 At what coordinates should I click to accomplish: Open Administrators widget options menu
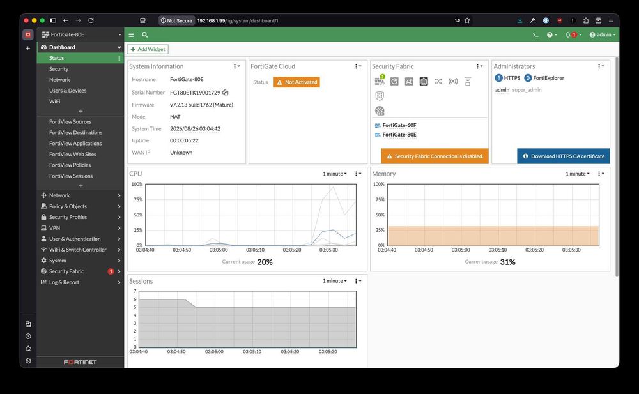pos(601,66)
